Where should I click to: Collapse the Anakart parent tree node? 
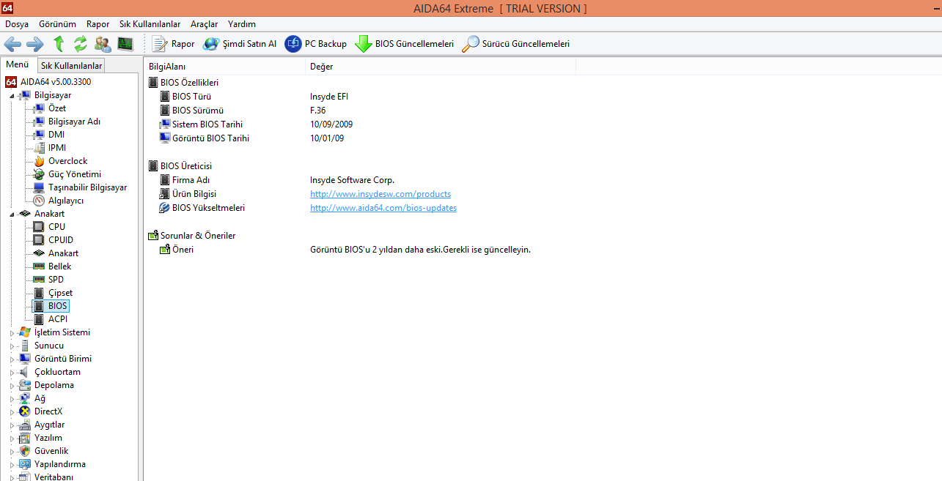point(12,215)
